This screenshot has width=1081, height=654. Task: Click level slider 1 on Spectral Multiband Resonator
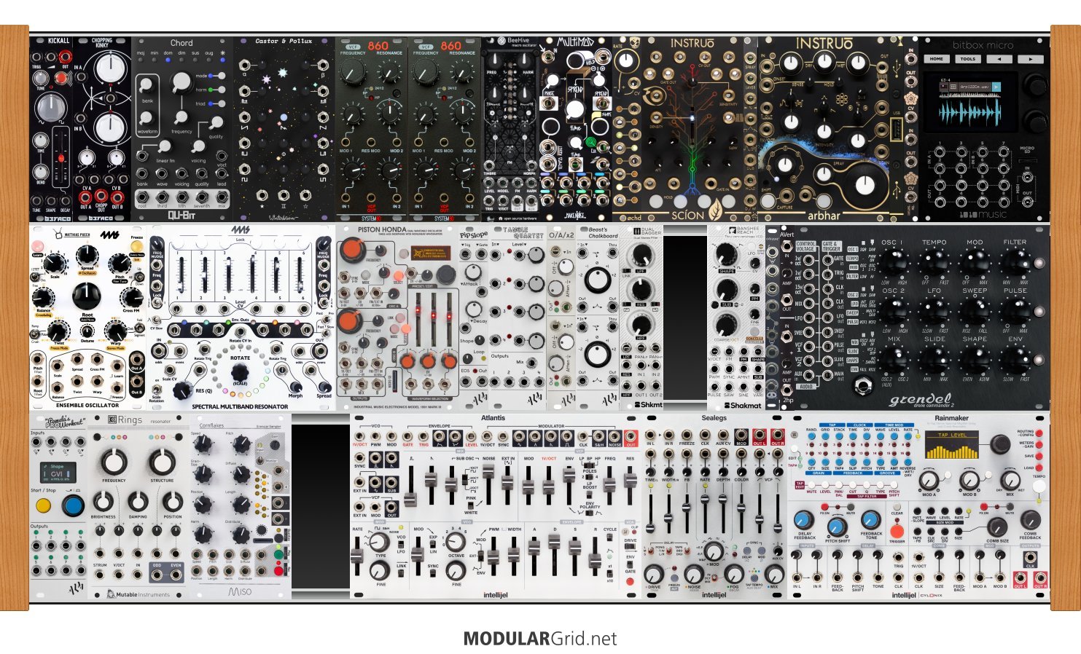[181, 274]
